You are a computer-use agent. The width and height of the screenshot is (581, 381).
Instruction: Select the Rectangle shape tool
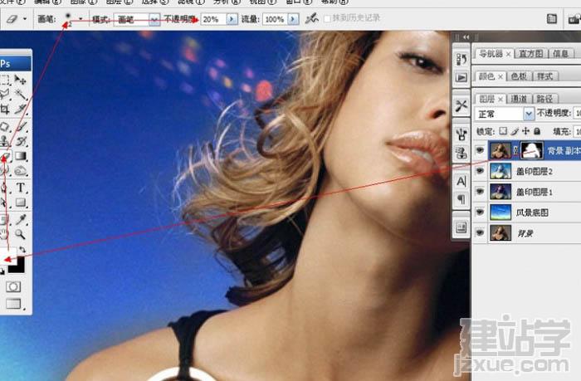point(21,203)
